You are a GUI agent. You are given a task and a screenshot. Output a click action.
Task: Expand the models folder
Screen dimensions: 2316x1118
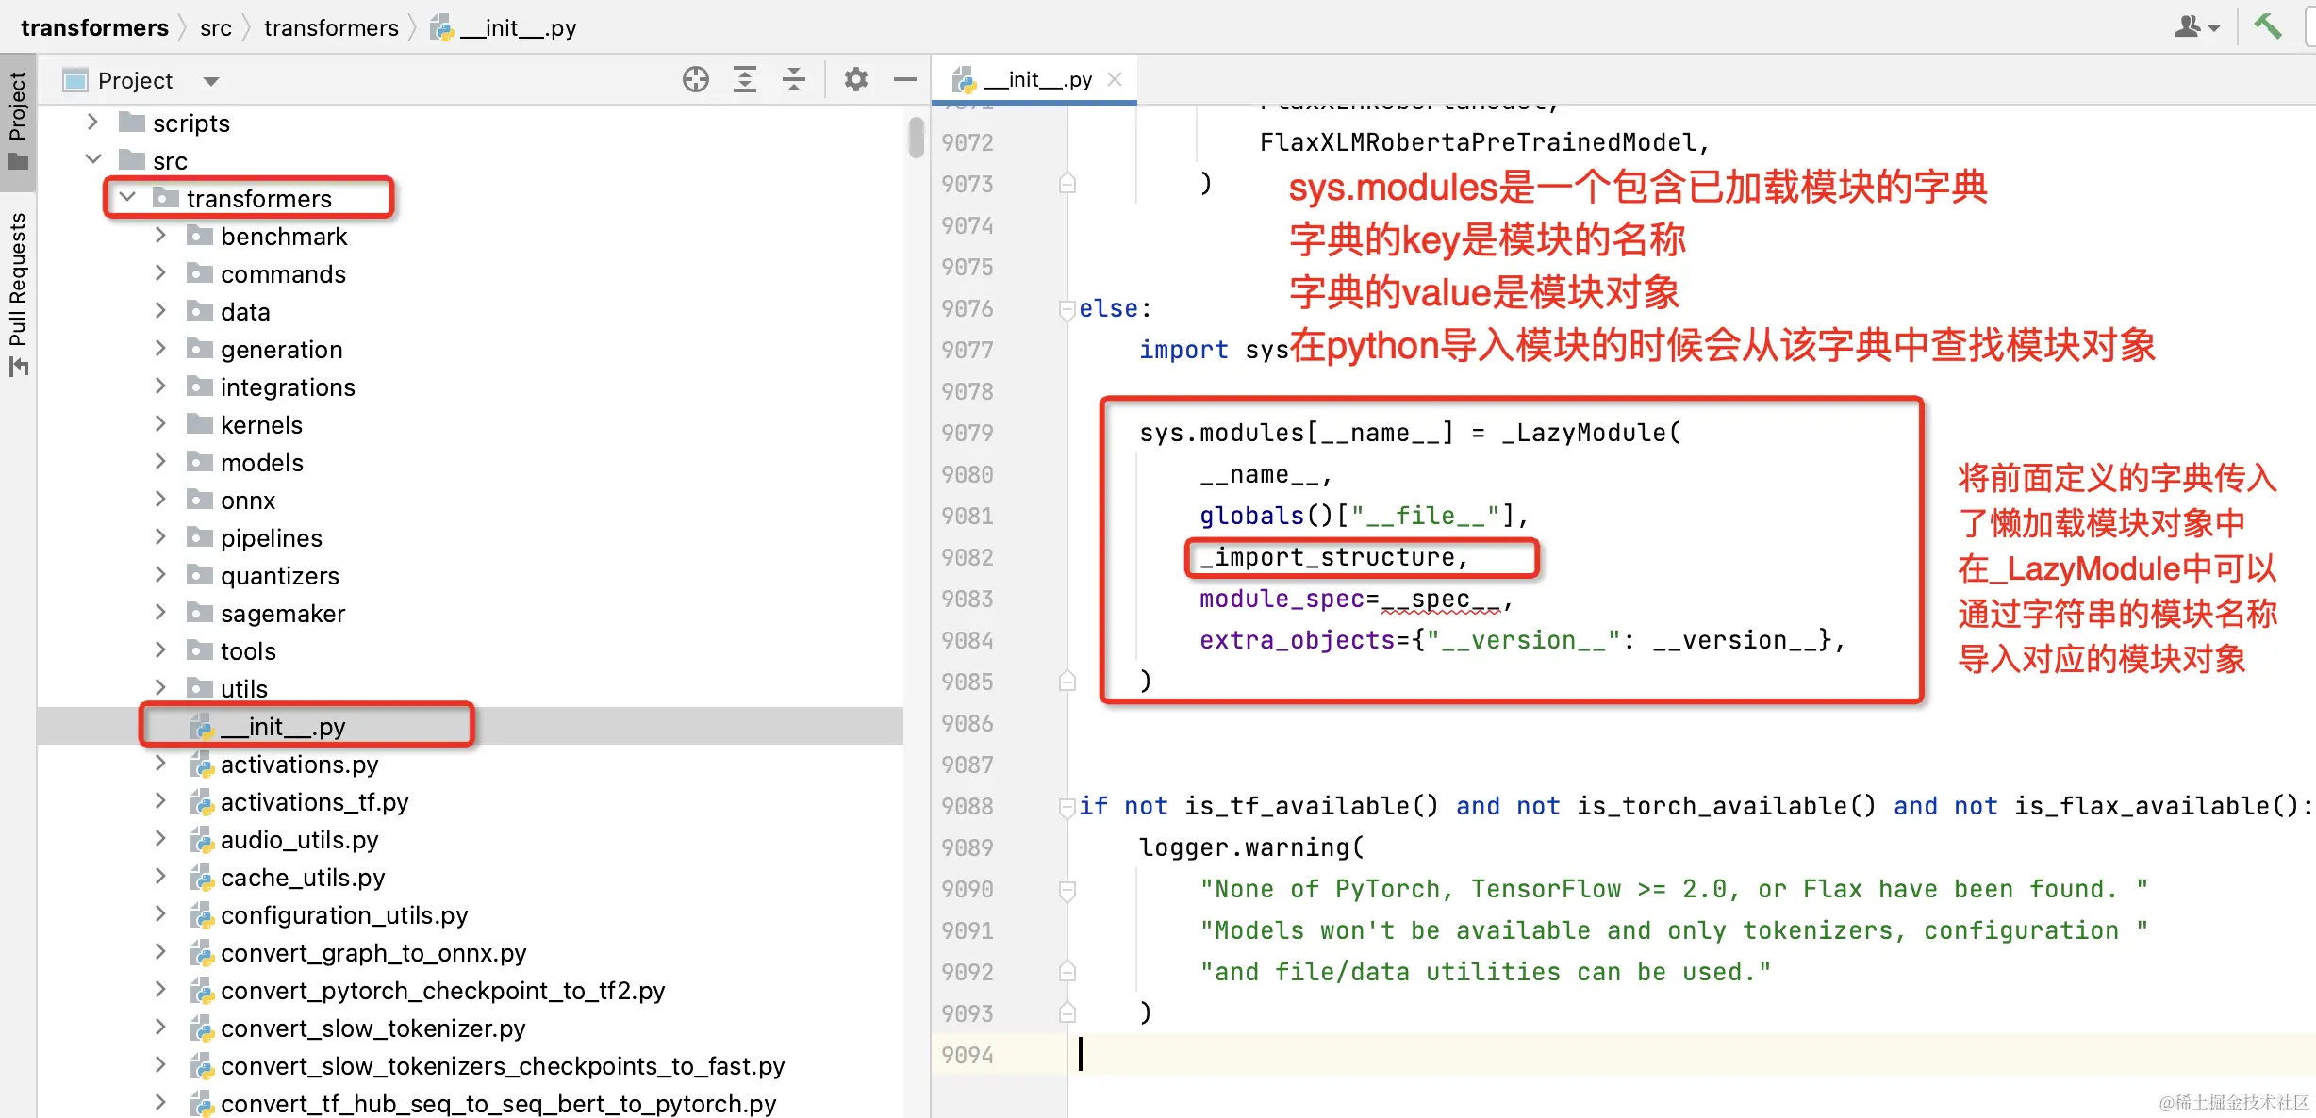pyautogui.click(x=160, y=462)
